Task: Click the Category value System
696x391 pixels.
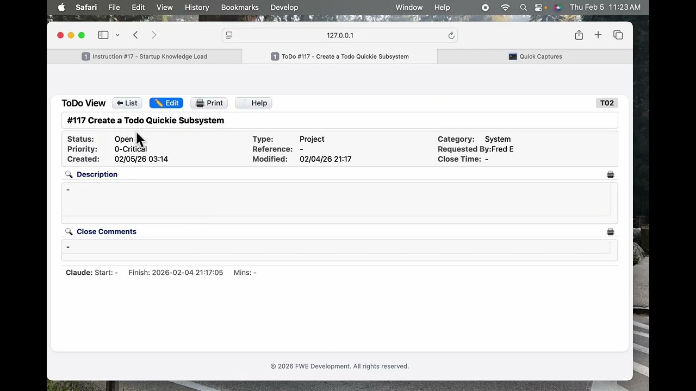Action: tap(498, 139)
